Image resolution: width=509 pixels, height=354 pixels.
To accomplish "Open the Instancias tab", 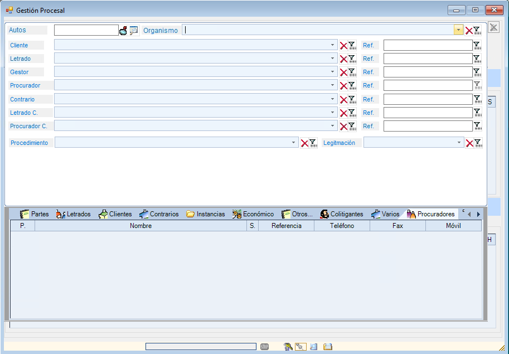I will coord(206,214).
